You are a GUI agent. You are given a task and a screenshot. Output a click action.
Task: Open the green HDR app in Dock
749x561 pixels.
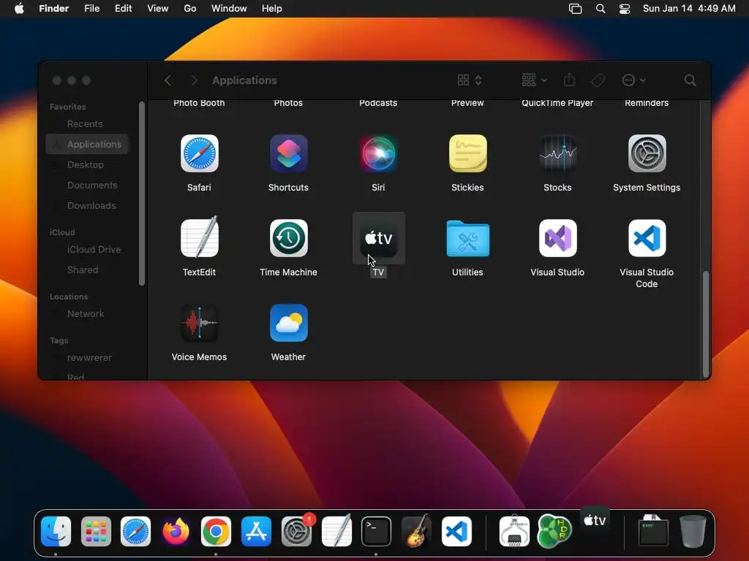[x=554, y=531]
